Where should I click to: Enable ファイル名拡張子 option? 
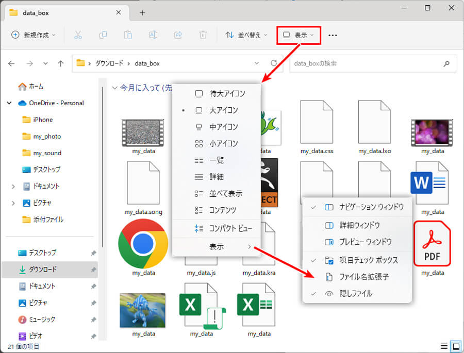coord(363,277)
